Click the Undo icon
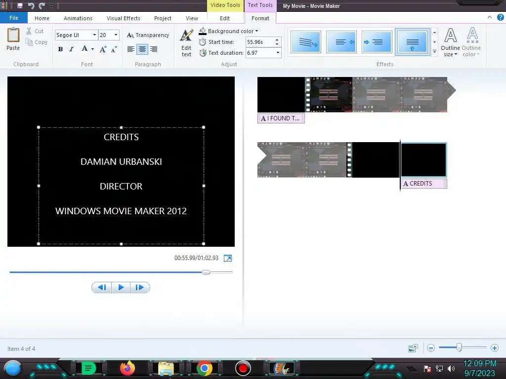The height and width of the screenshot is (379, 506). coord(31,6)
